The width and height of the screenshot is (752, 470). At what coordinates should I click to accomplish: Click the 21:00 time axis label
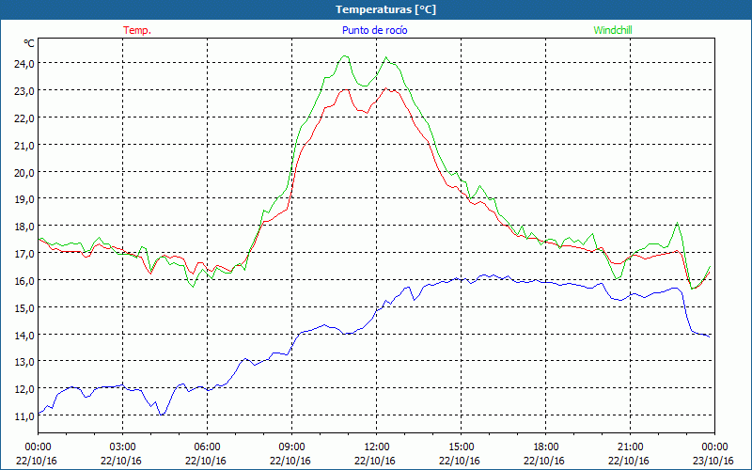630,447
